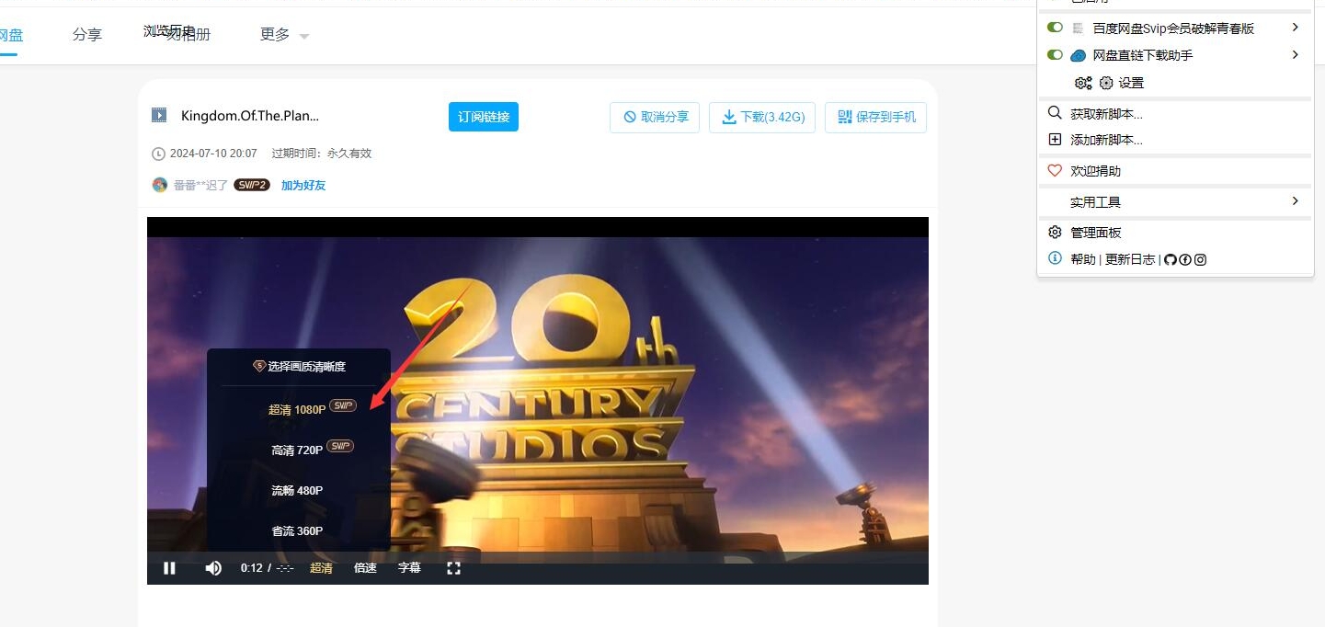
Task: Click the blue cloud icon of 网盘直链下载助手
Action: click(x=1079, y=55)
